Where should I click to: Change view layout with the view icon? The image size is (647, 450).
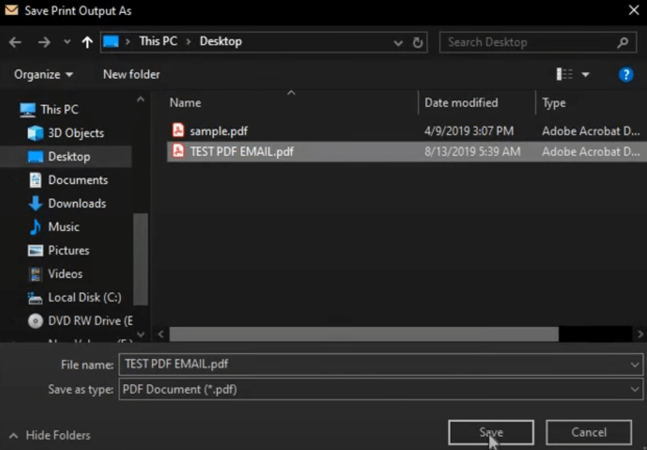[x=565, y=74]
